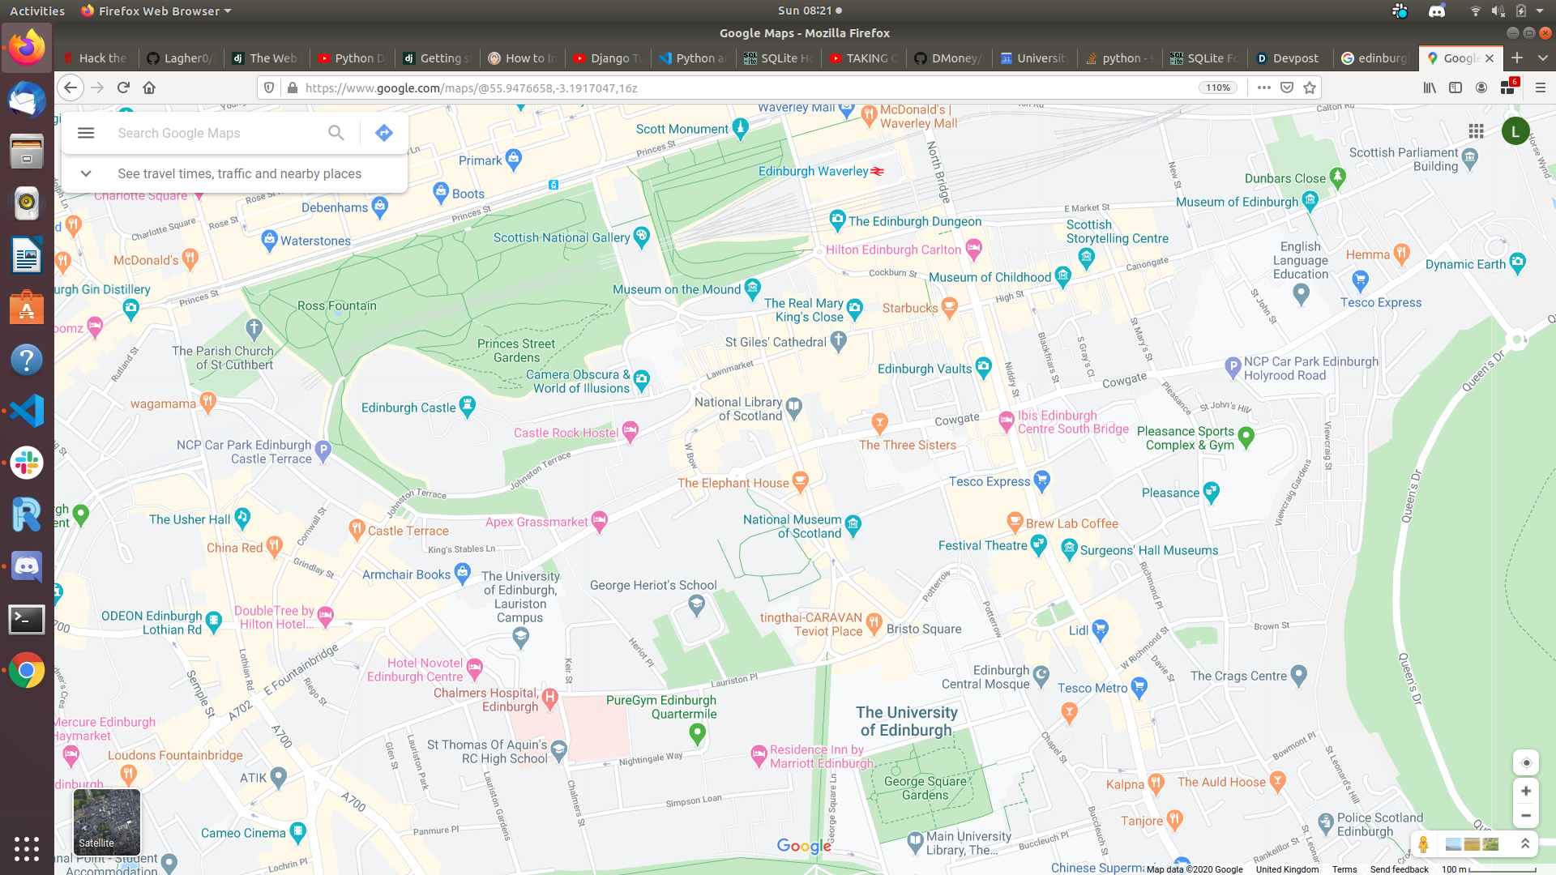The height and width of the screenshot is (875, 1556).
Task: Open the Google Maps hamburger menu
Action: (86, 133)
